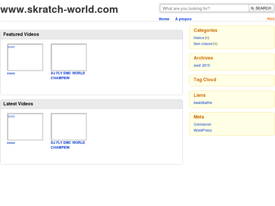Image resolution: width=275 pixels, height=206 pixels.
Task: Open the Home menu link
Action: (164, 19)
